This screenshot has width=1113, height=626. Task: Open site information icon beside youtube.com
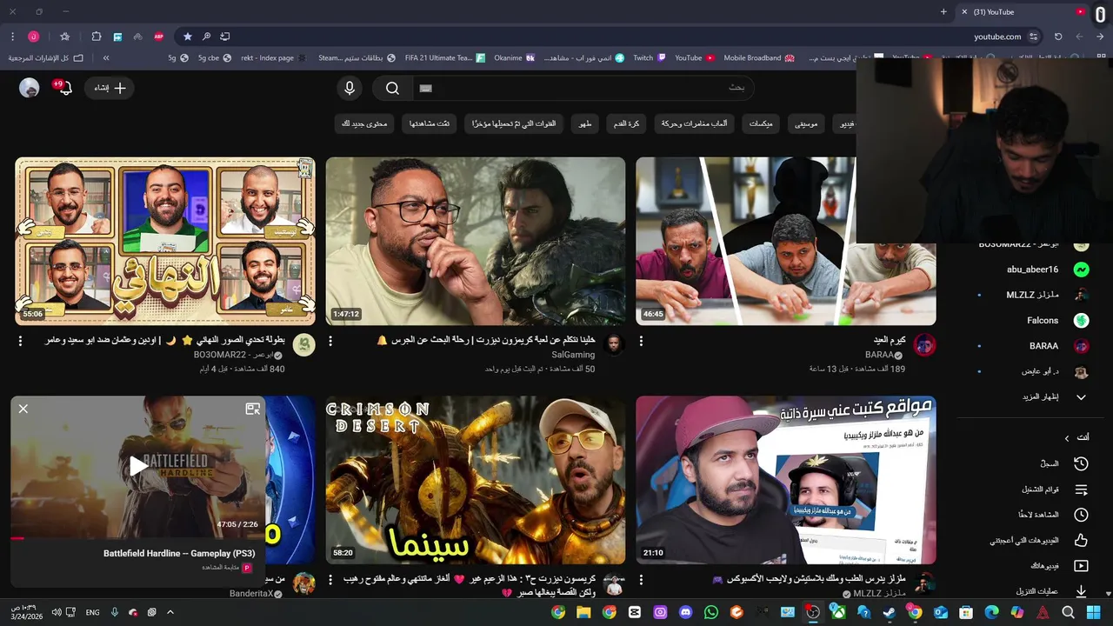pos(1033,37)
